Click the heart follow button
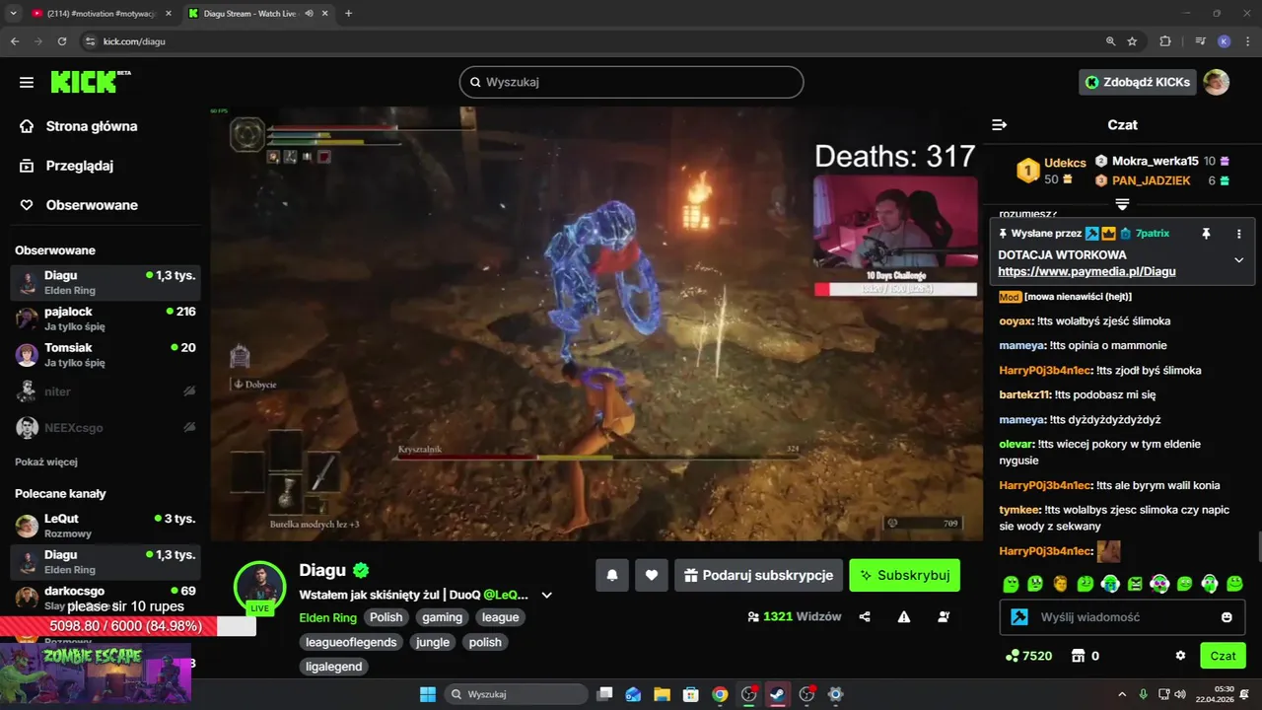Viewport: 1262px width, 710px height. [652, 575]
